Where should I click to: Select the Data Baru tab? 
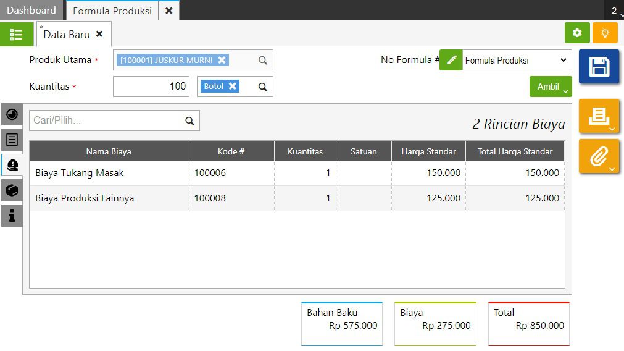coord(67,35)
